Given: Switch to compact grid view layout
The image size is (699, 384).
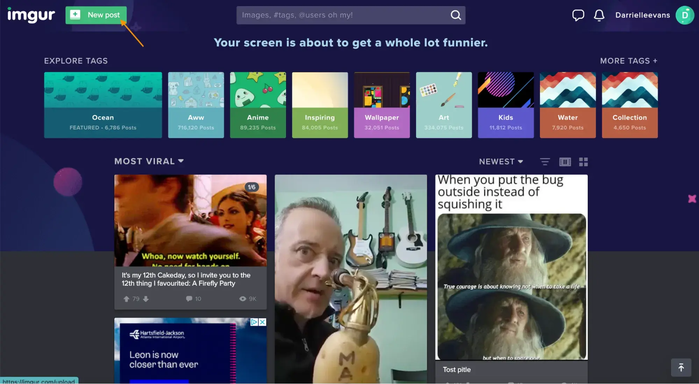Looking at the screenshot, I should tap(583, 162).
